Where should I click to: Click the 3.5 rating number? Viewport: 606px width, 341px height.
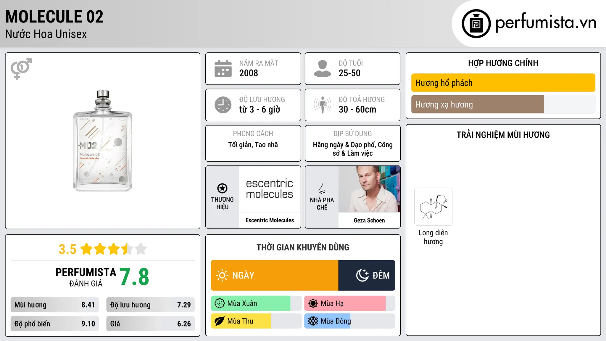pyautogui.click(x=67, y=249)
